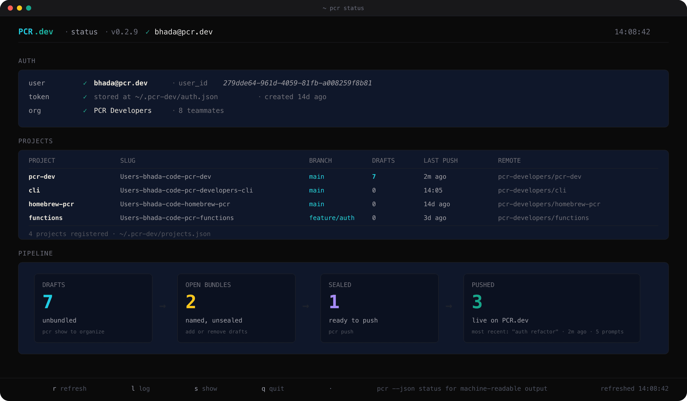Open remote pcr-developers/homebrew-pcr
The width and height of the screenshot is (687, 401).
(x=549, y=204)
